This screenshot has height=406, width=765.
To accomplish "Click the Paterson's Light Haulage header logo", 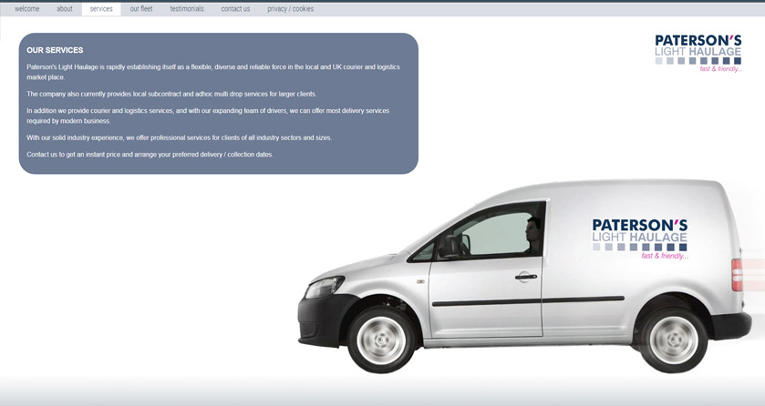I will (x=698, y=53).
